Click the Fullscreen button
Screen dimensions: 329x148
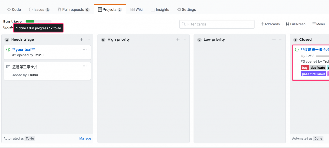(x=295, y=24)
